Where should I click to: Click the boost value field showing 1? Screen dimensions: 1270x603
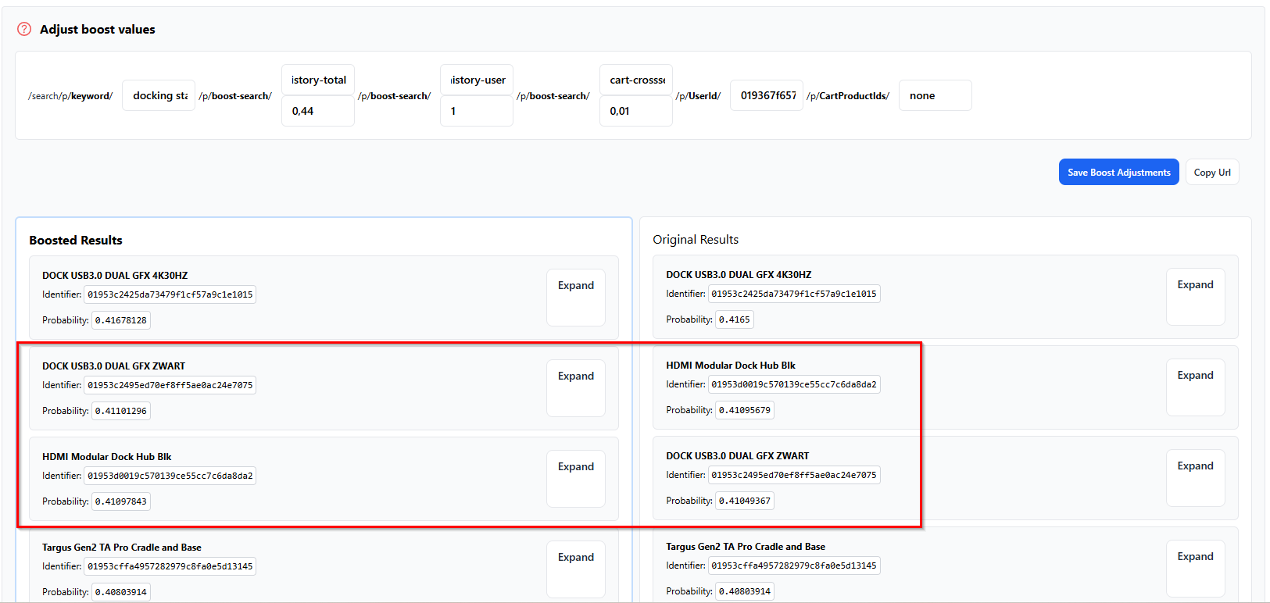click(477, 111)
